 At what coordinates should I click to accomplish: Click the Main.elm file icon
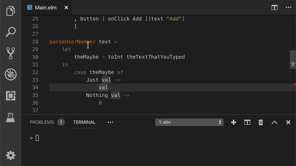coord(30,7)
